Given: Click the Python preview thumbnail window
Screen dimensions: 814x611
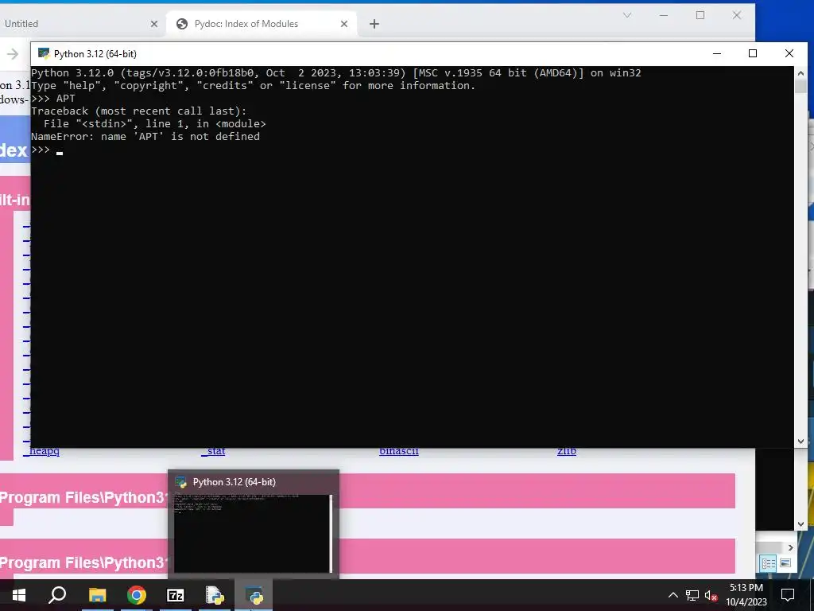Looking at the screenshot, I should click(x=254, y=533).
